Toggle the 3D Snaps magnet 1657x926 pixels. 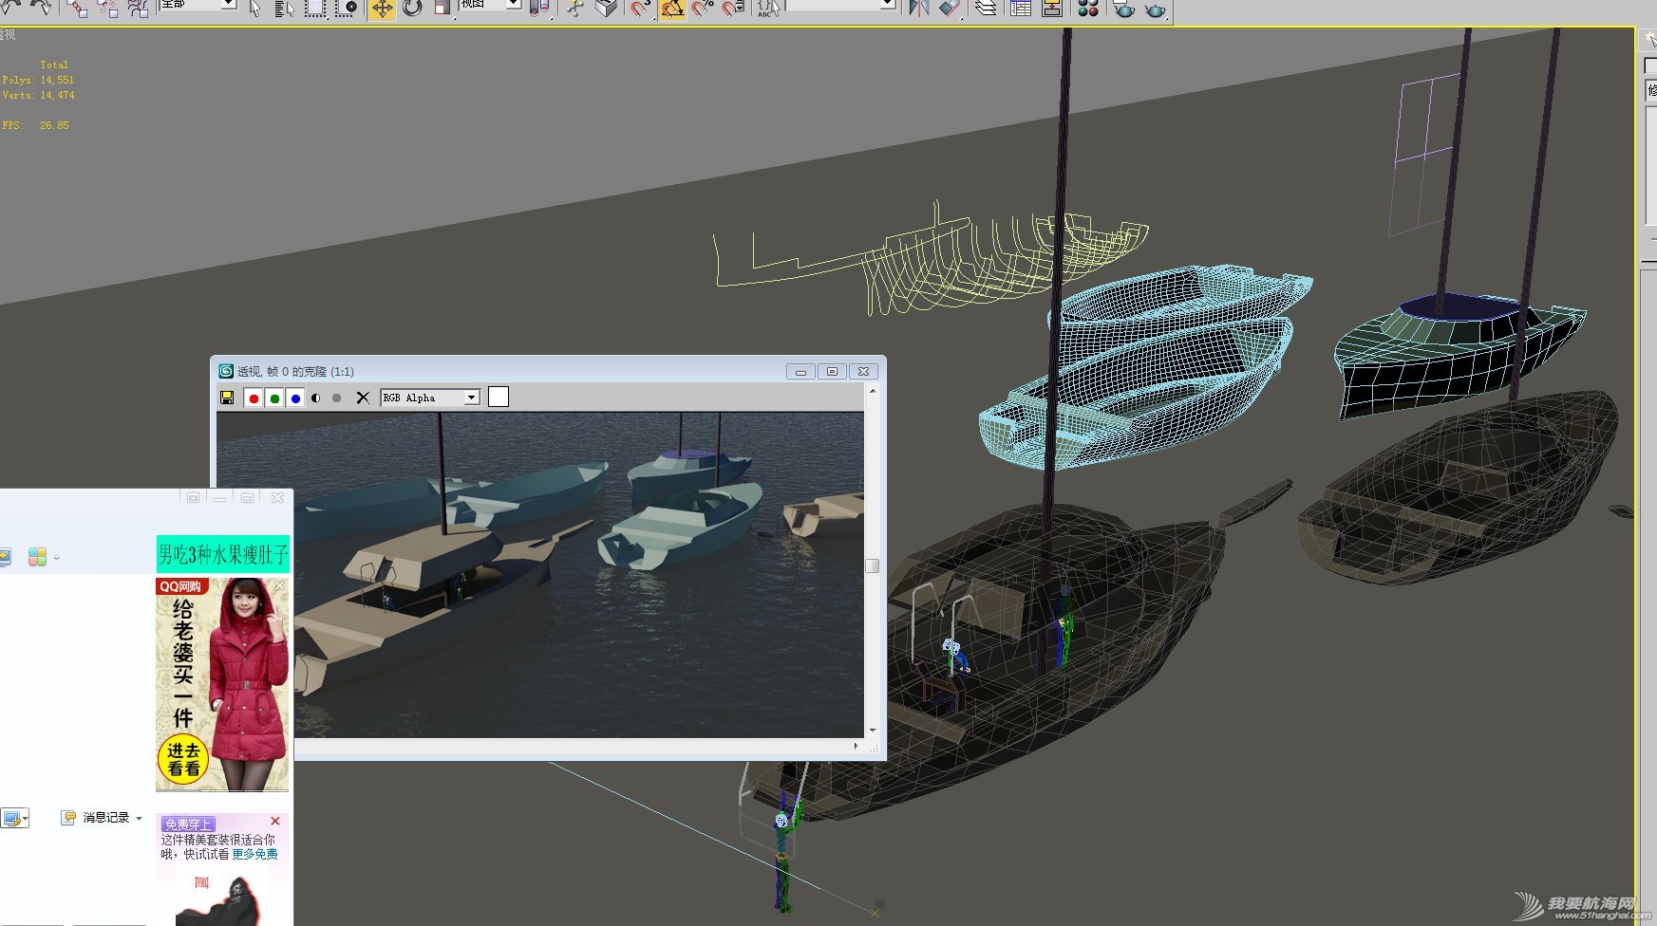click(641, 9)
